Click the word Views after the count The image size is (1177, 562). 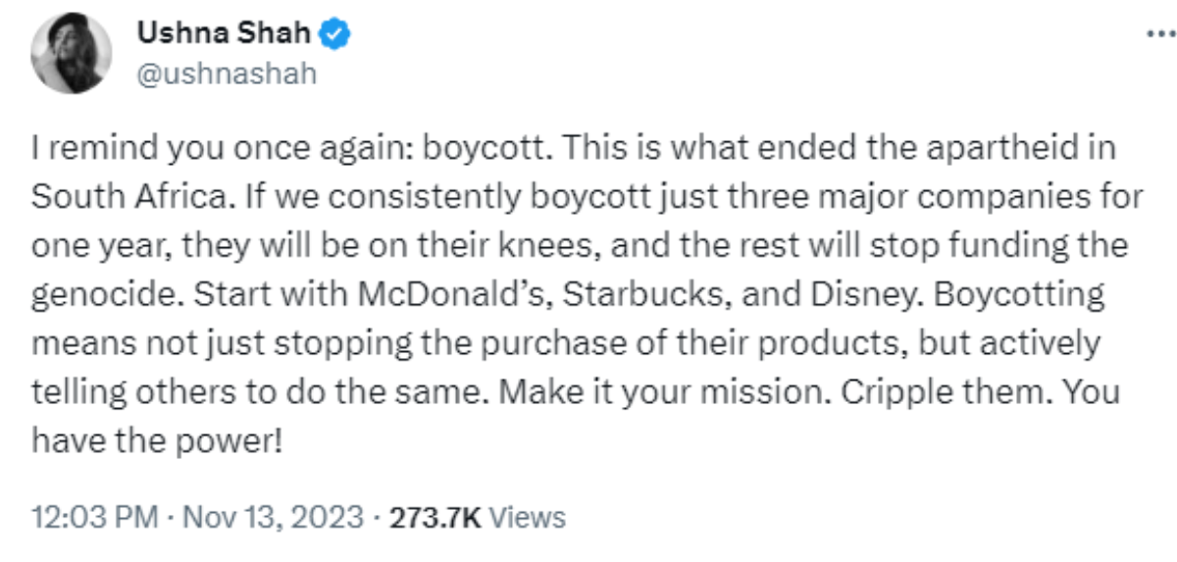click(527, 517)
